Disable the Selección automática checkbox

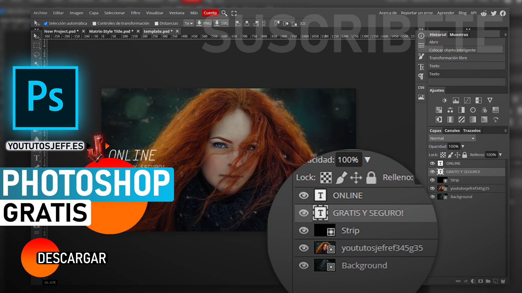tap(46, 24)
